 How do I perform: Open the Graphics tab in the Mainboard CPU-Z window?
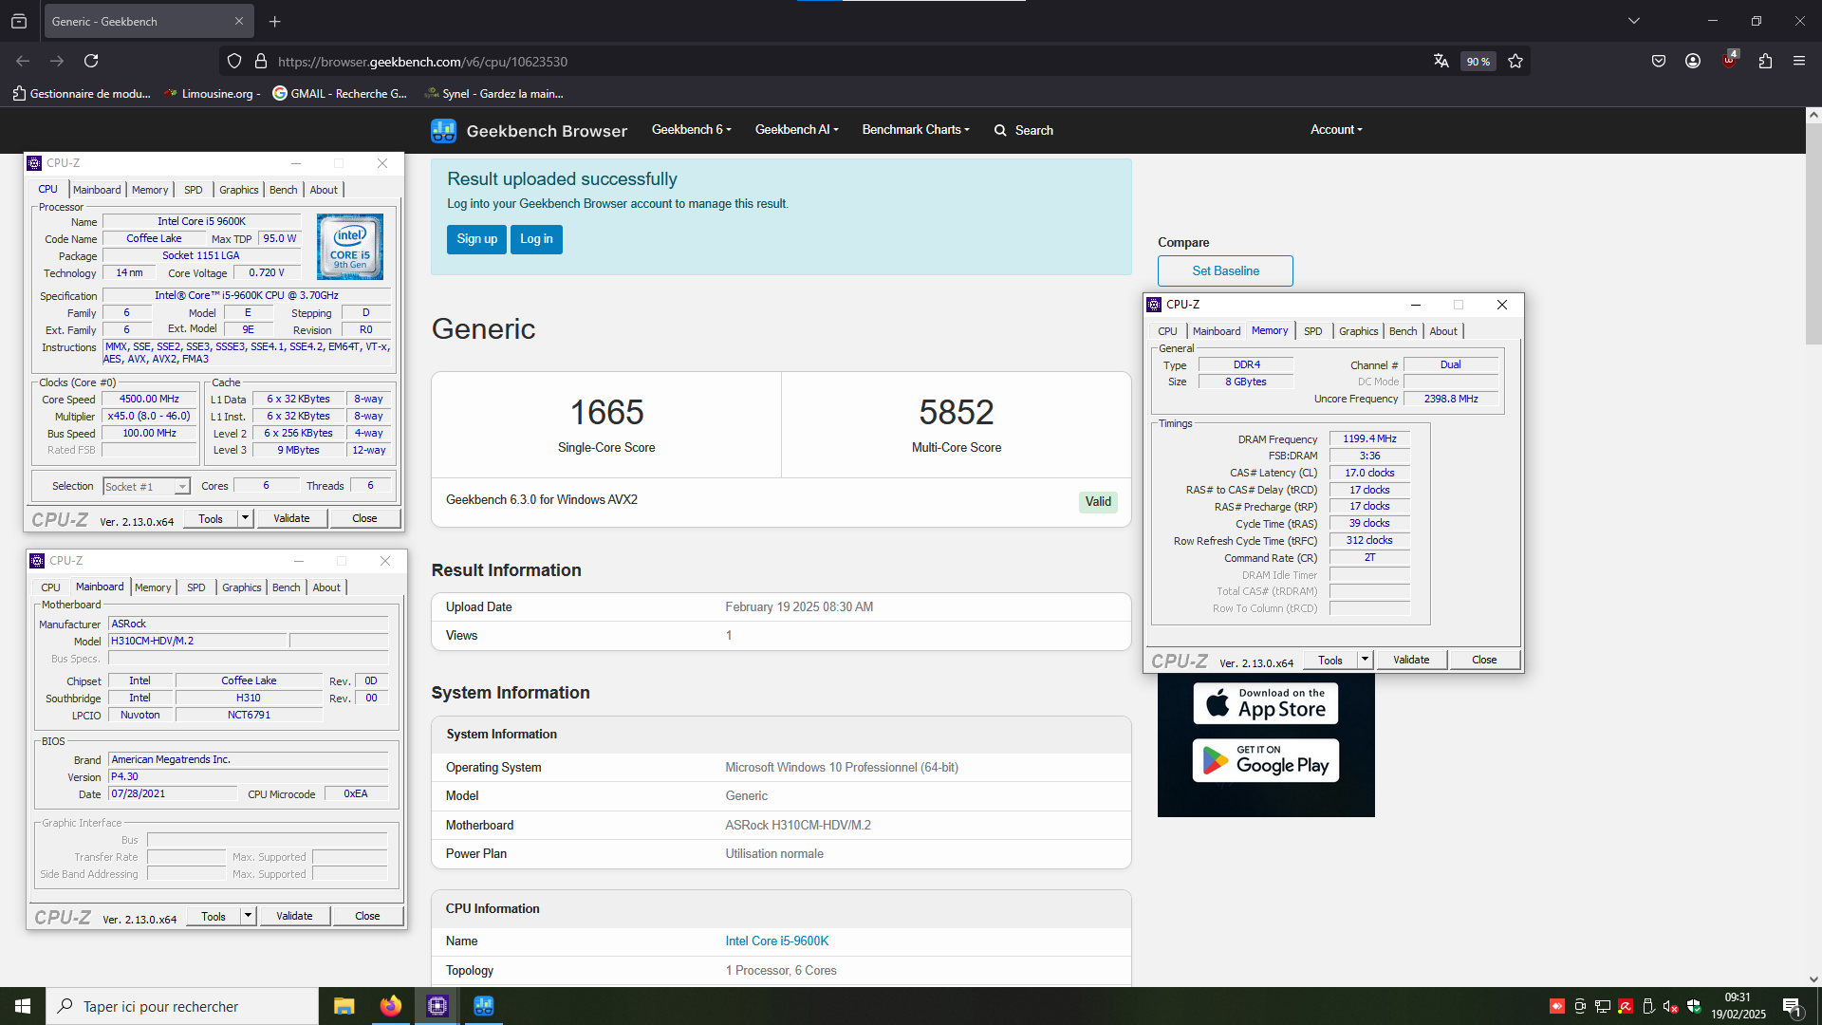point(242,587)
